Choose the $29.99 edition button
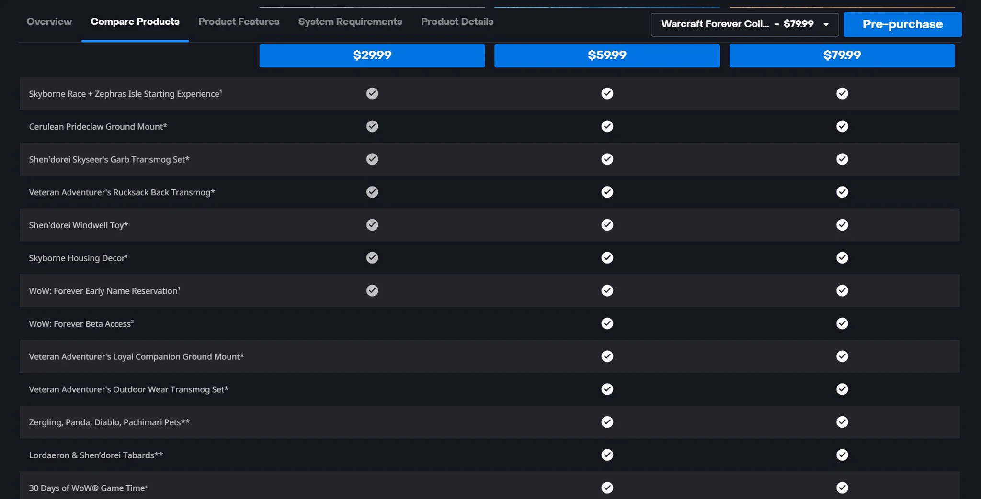This screenshot has width=981, height=499. pyautogui.click(x=372, y=55)
